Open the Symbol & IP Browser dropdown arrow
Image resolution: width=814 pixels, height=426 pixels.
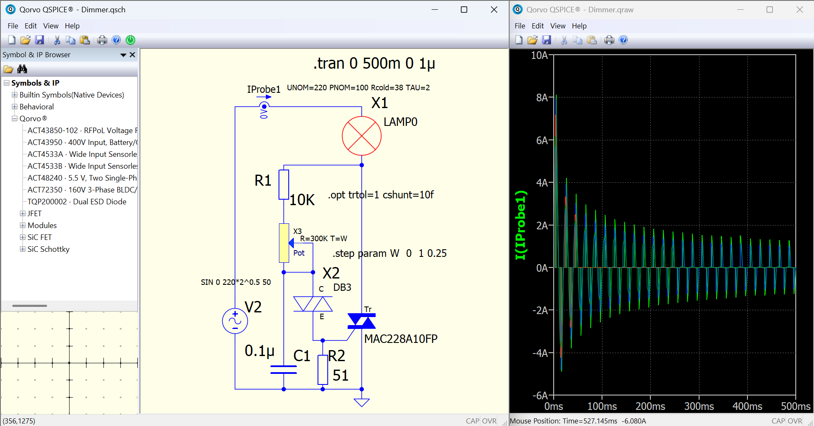tap(123, 55)
